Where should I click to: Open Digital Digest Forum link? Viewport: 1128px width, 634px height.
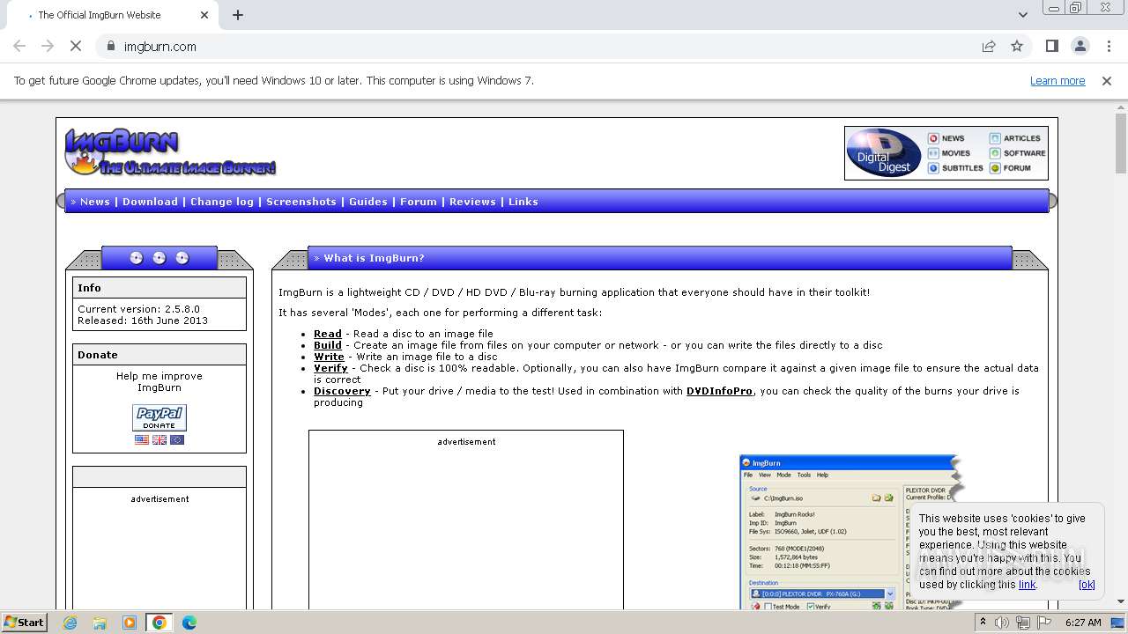pos(1010,168)
